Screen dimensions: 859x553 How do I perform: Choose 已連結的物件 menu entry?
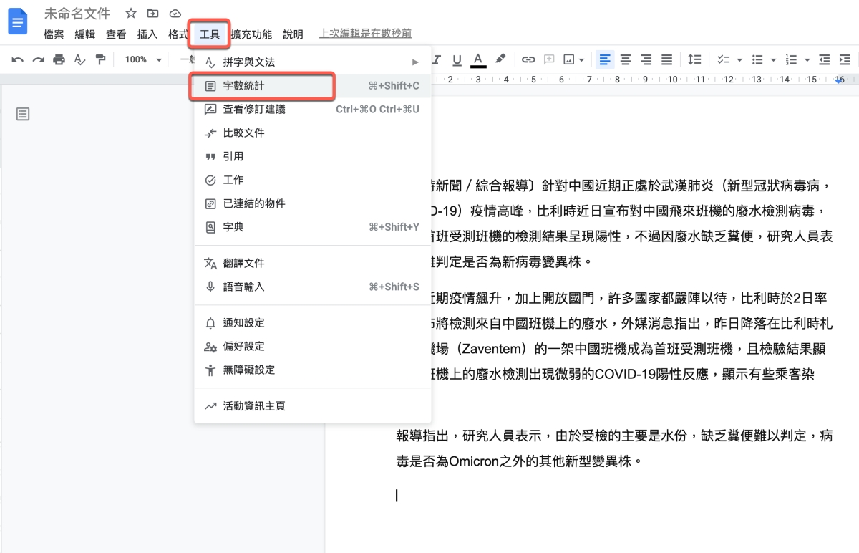click(313, 203)
